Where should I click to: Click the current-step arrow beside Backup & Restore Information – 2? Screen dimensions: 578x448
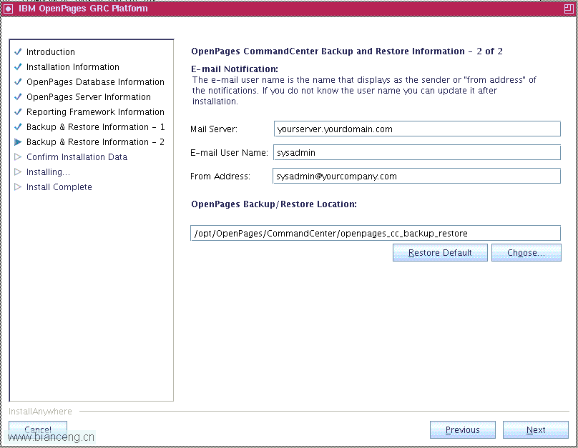pyautogui.click(x=18, y=141)
